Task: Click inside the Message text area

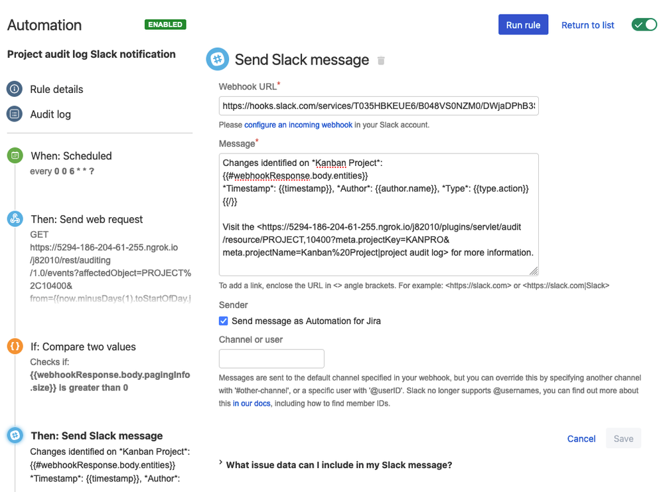Action: pyautogui.click(x=378, y=212)
